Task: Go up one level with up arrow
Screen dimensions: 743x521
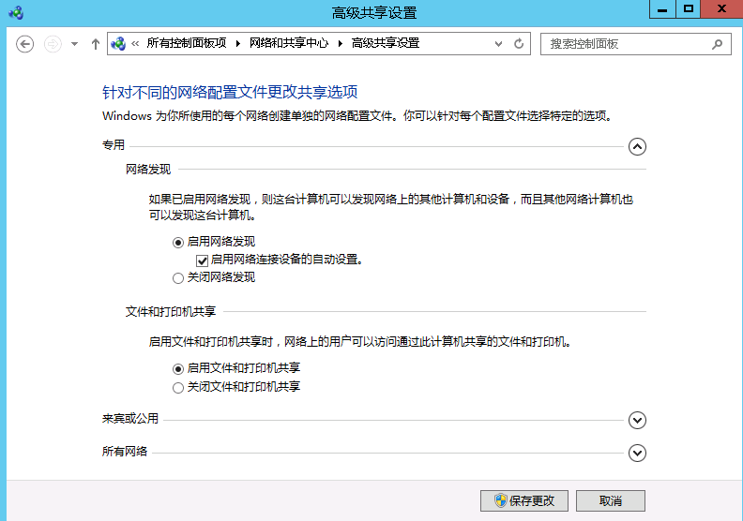Action: click(x=95, y=44)
